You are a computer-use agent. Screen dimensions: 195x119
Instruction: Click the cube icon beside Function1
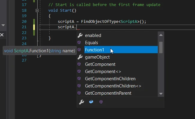(x=79, y=50)
